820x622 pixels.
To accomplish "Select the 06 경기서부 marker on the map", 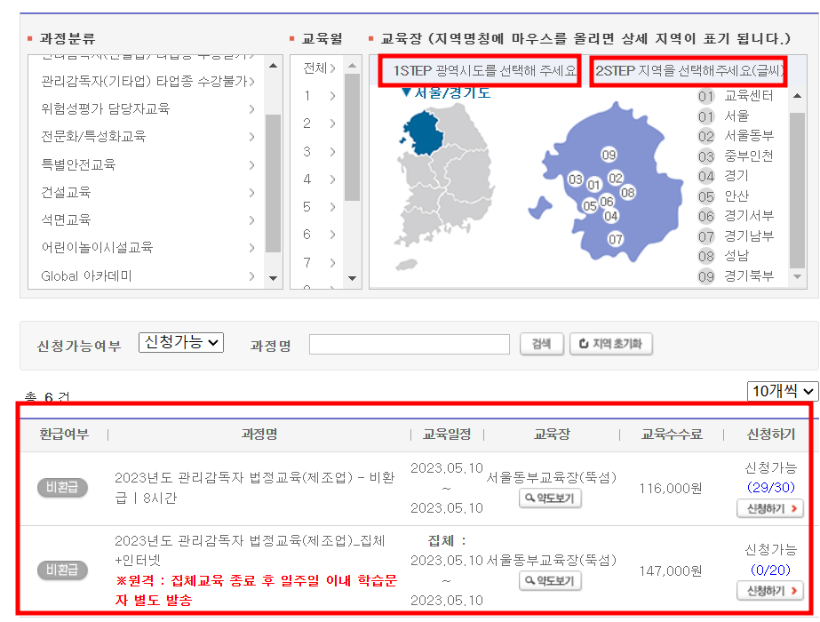I will (607, 202).
